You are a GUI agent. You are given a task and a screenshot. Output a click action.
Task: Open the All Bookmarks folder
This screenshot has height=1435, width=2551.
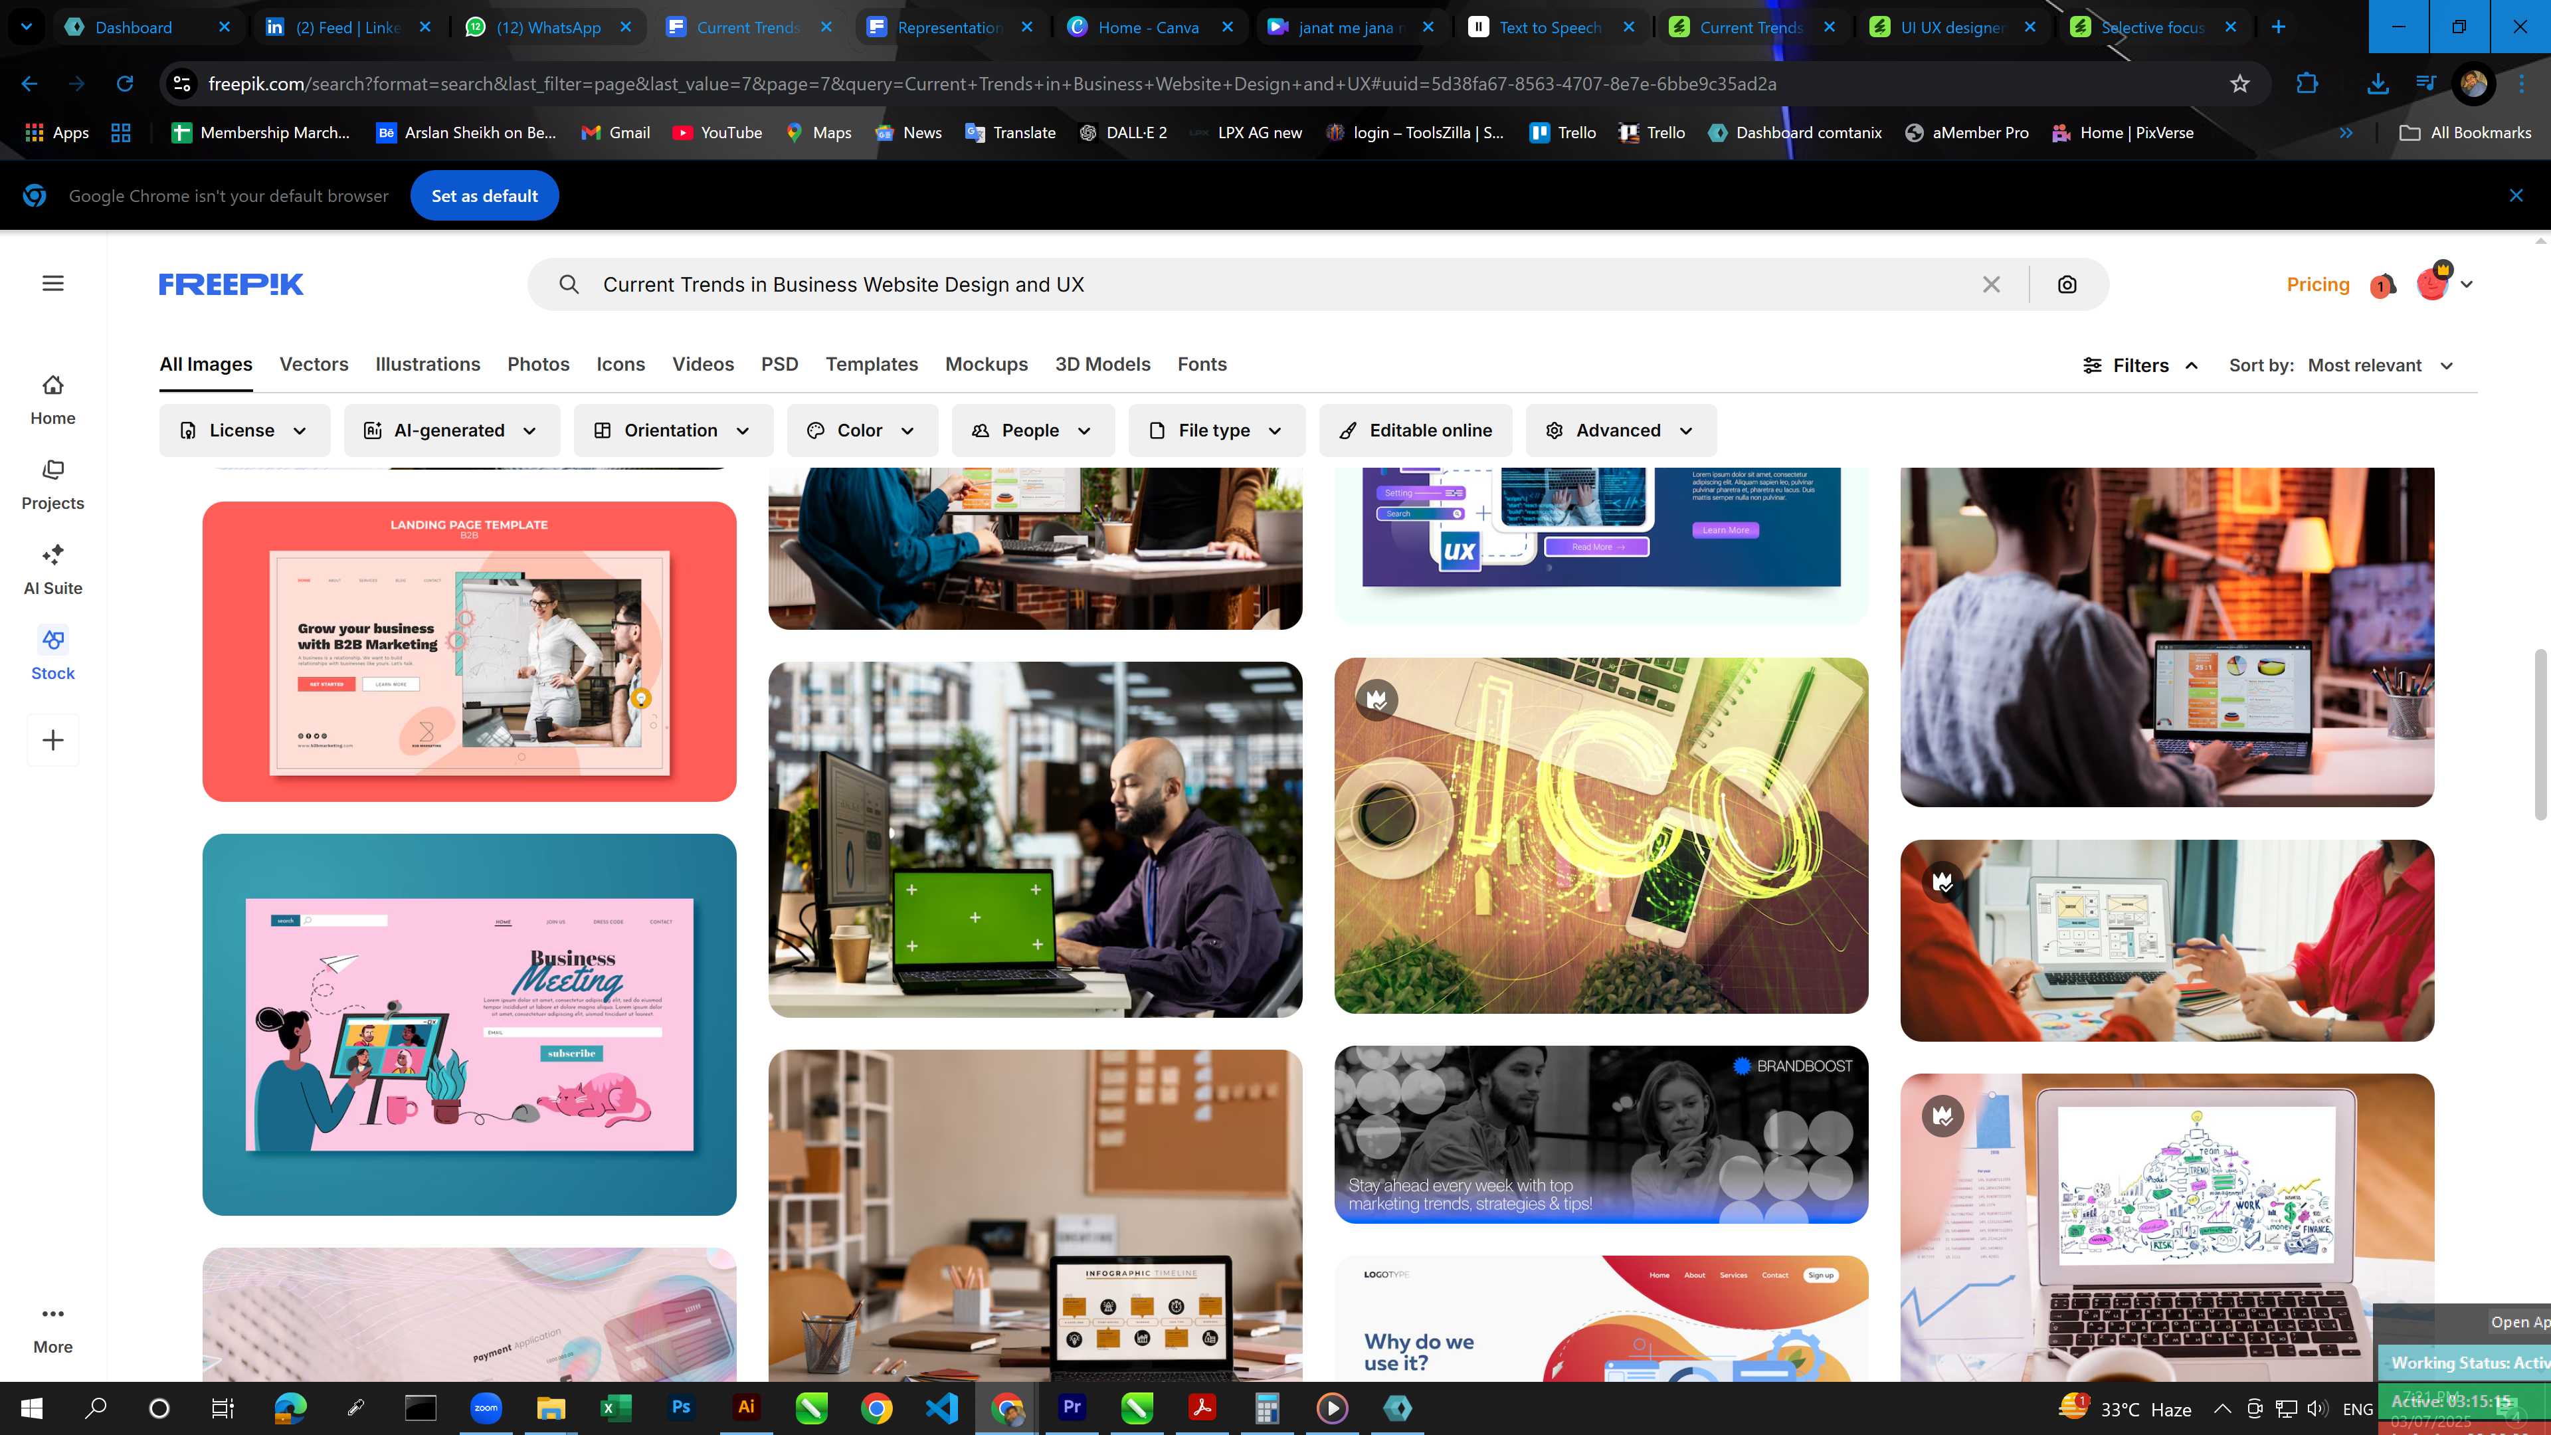click(2466, 133)
